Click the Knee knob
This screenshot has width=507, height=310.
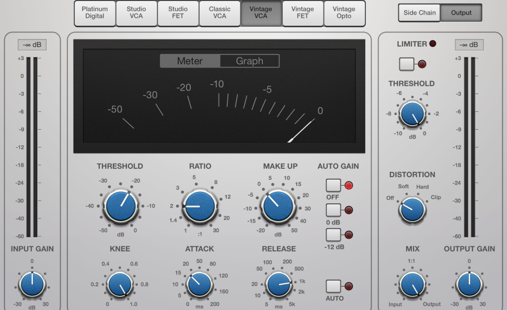pos(120,285)
